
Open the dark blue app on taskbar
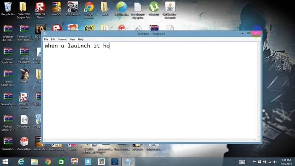(x=115, y=162)
